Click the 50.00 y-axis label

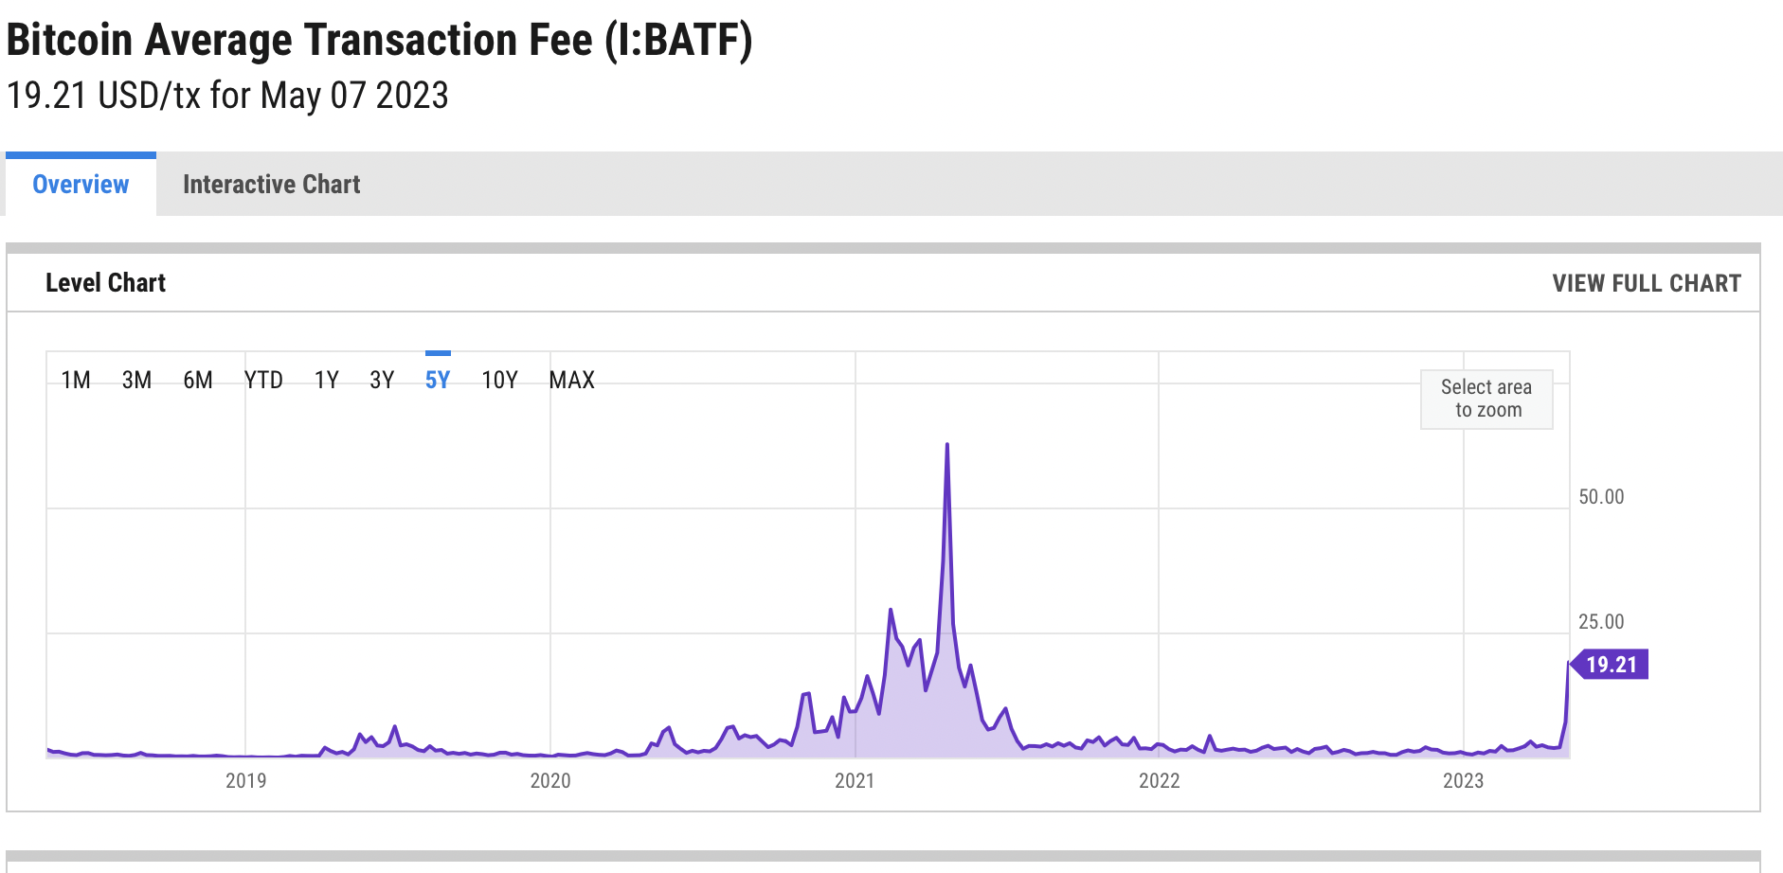(1601, 497)
